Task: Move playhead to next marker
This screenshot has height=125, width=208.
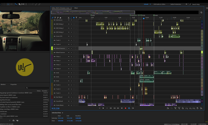Action: pyautogui.click(x=122, y=108)
